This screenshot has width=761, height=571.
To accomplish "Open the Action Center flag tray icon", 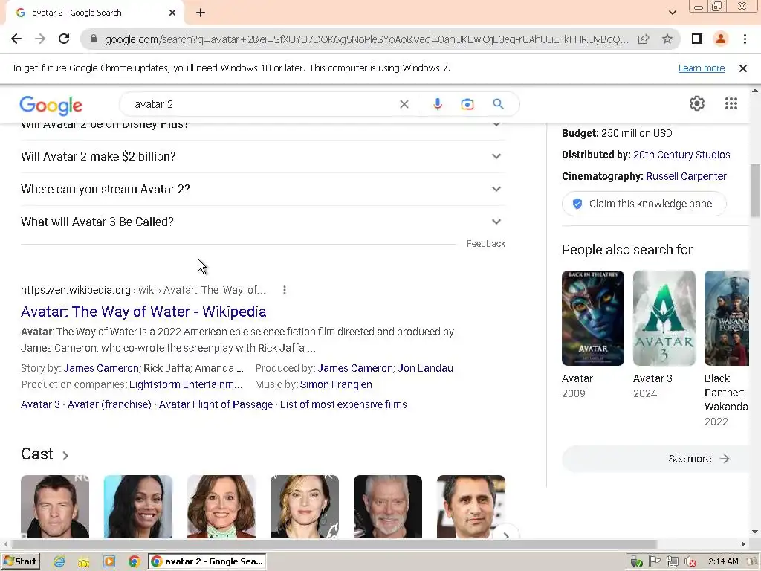I will pos(655,562).
